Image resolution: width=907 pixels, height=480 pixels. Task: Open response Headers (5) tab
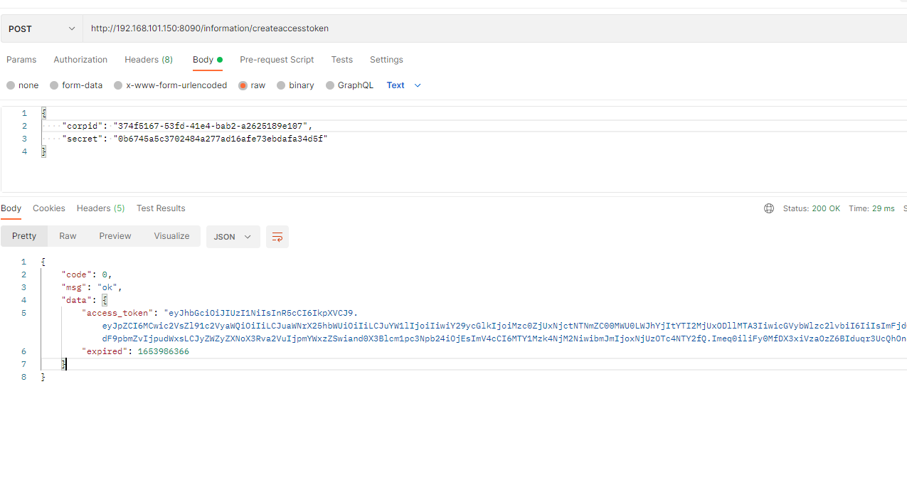click(101, 208)
